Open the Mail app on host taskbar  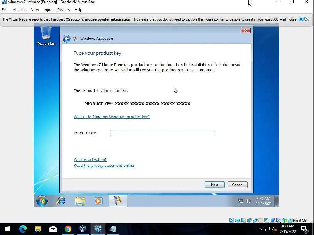[x=53, y=229]
